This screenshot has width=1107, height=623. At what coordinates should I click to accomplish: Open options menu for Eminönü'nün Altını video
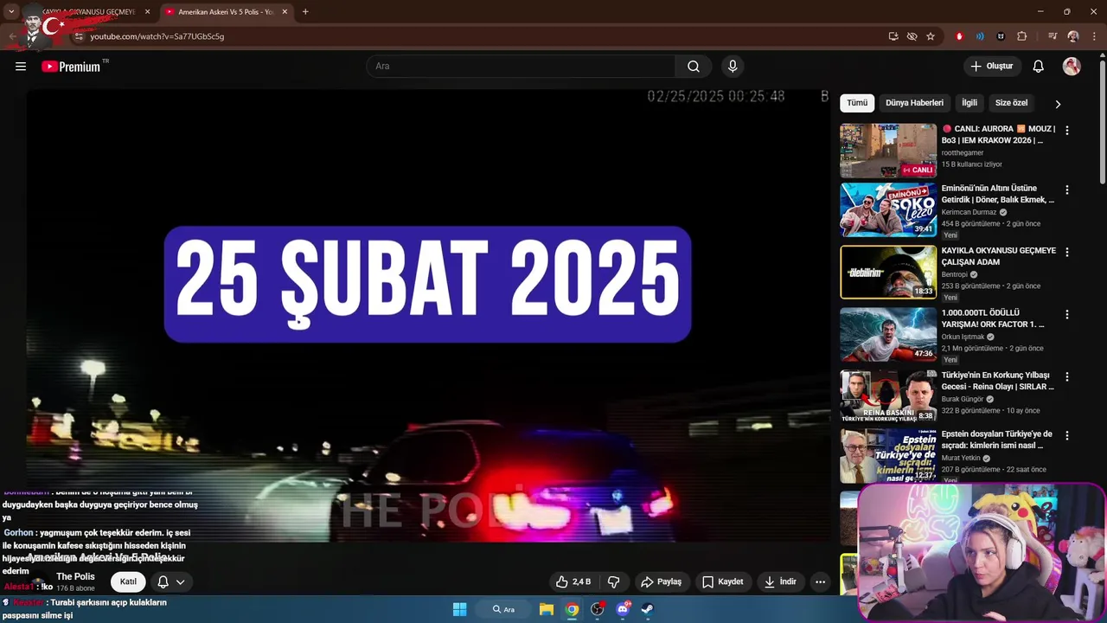(1066, 189)
